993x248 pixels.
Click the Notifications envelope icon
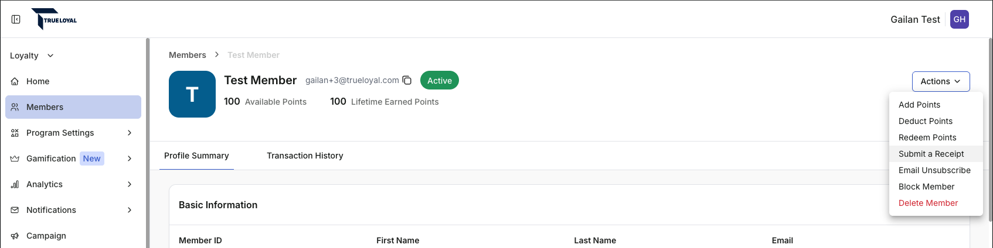click(x=15, y=210)
